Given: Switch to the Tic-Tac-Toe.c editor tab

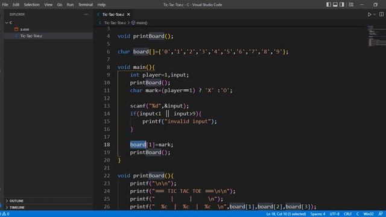Looking at the screenshot, I should (x=113, y=14).
